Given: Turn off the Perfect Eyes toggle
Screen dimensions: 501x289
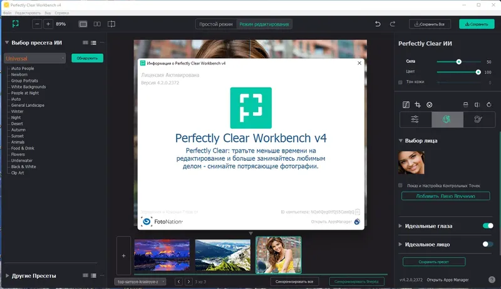Looking at the screenshot, I should [488, 226].
